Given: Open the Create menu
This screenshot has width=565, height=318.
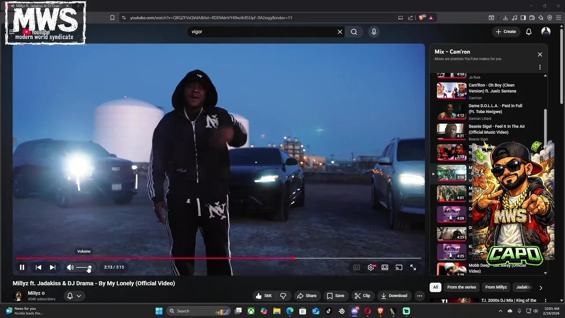Looking at the screenshot, I should pyautogui.click(x=506, y=32).
